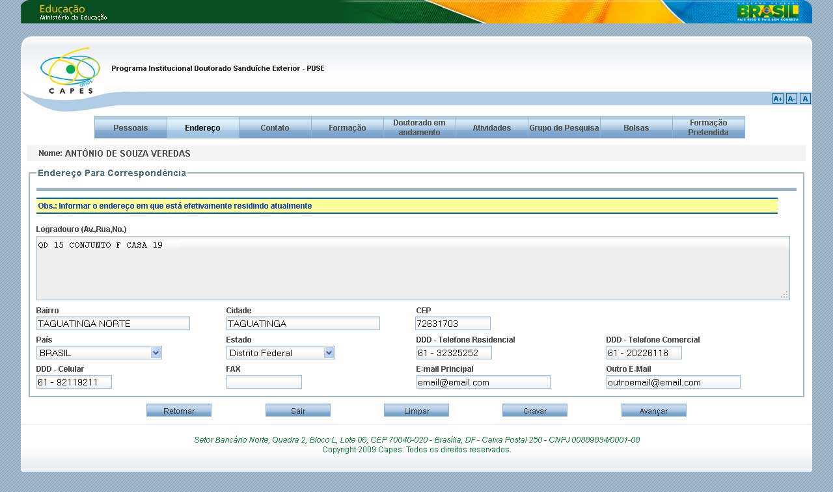Switch to the Atividades tab
This screenshot has height=492, width=833.
pyautogui.click(x=491, y=127)
